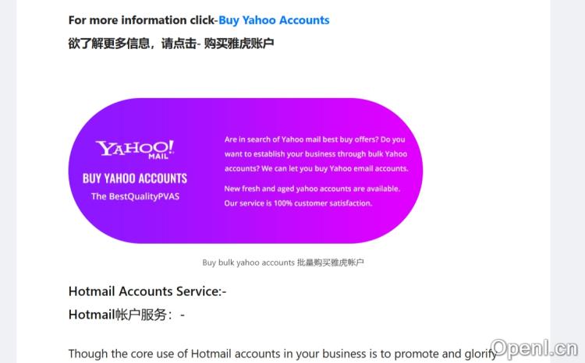The width and height of the screenshot is (585, 363).
Task: Click the paragraph starting Though the core use
Action: click(x=282, y=354)
